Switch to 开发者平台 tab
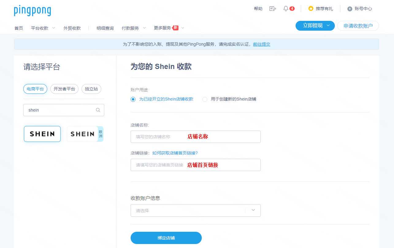Viewport: 394px width, 248px height. point(64,89)
